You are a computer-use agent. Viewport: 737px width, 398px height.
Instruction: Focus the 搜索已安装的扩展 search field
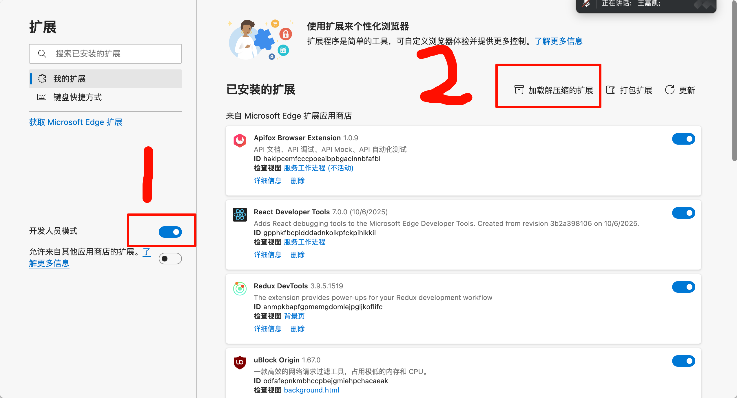pos(105,54)
